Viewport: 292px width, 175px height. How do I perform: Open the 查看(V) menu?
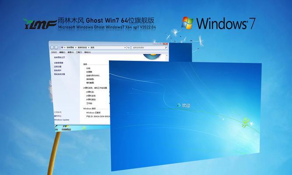70,52
